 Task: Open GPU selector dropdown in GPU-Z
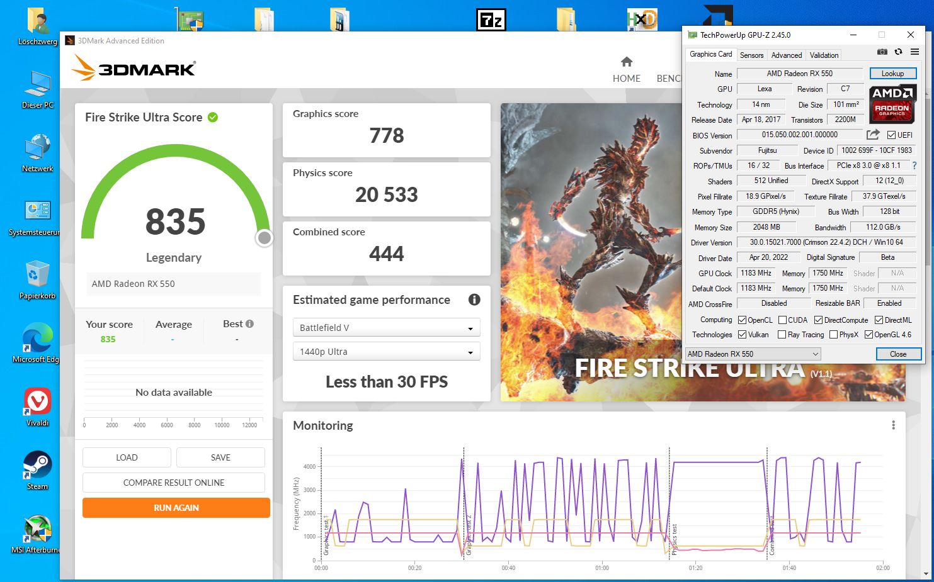pyautogui.click(x=753, y=354)
